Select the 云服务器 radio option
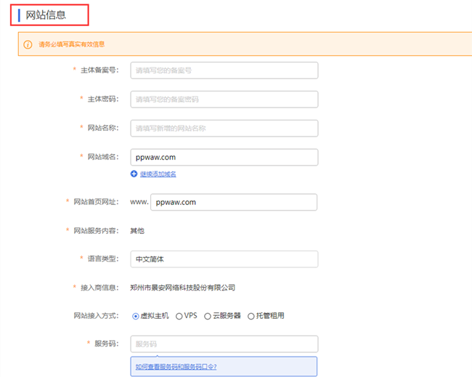 pyautogui.click(x=208, y=316)
